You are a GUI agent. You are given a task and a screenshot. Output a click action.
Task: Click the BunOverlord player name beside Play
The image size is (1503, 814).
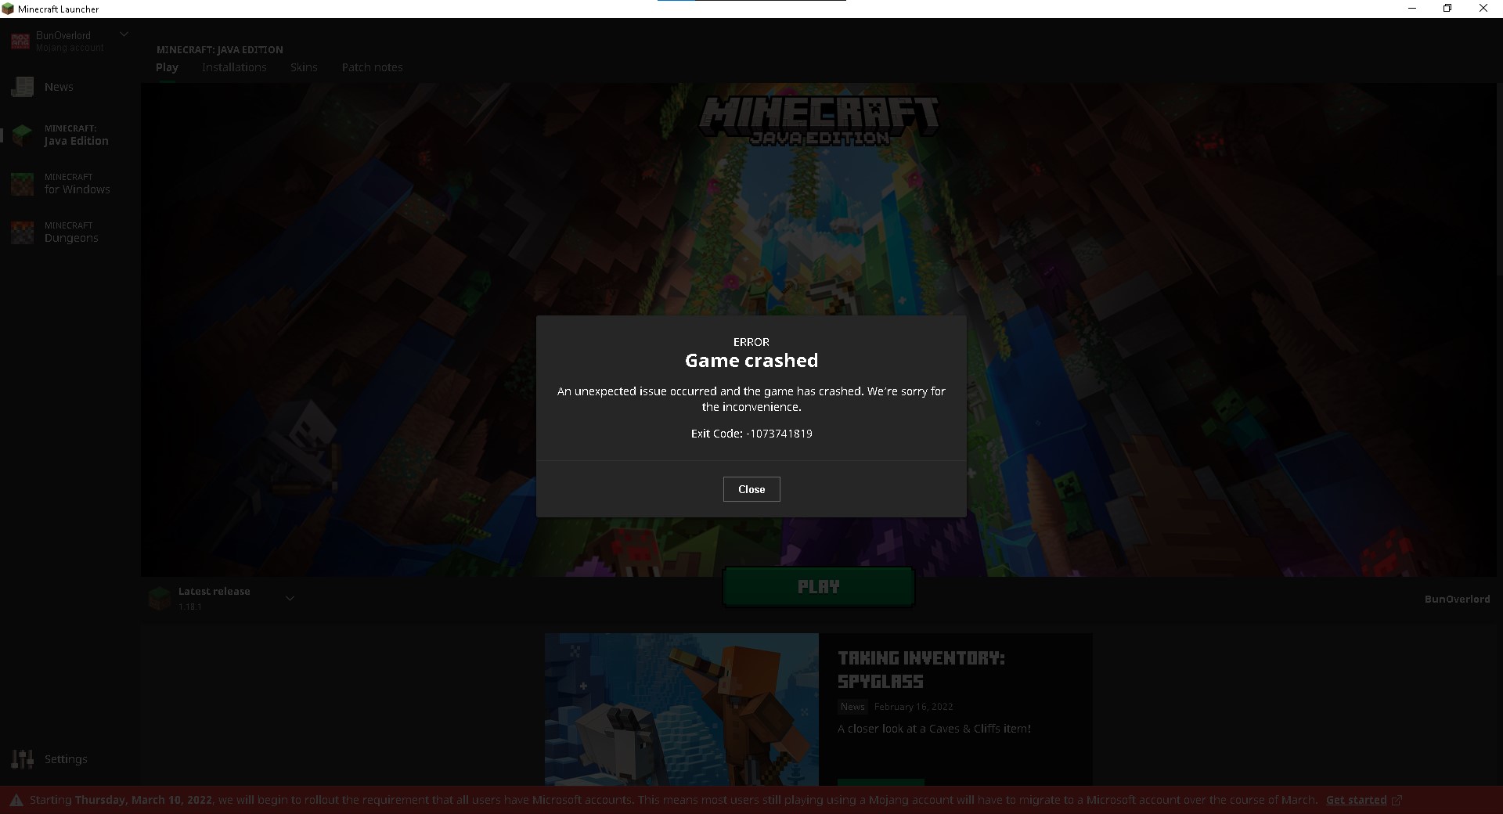1457,600
